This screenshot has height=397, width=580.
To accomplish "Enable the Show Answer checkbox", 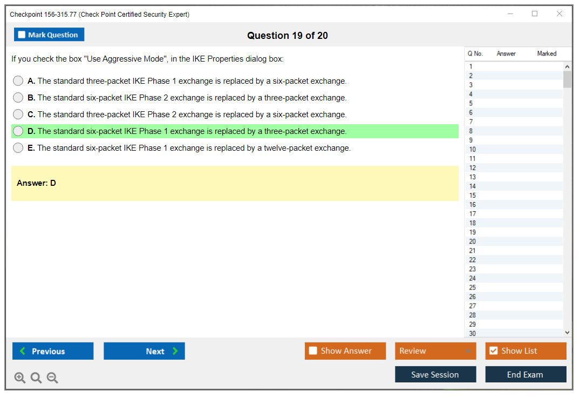I will pos(313,351).
